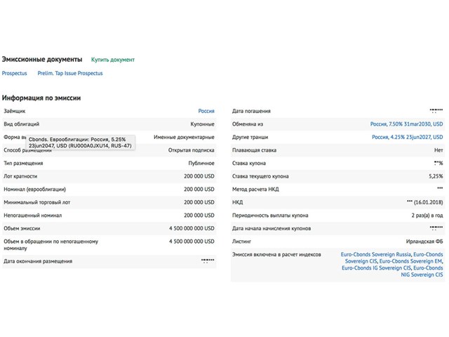This screenshot has height=337, width=449.
Task: Select the value '5,25%'
Action: 436,176
